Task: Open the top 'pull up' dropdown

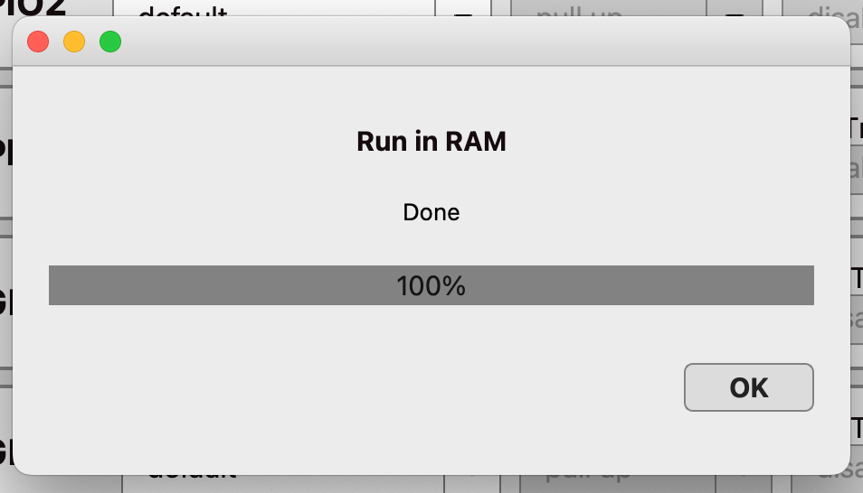Action: (x=606, y=10)
